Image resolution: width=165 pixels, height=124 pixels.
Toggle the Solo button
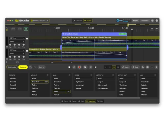tap(135, 67)
